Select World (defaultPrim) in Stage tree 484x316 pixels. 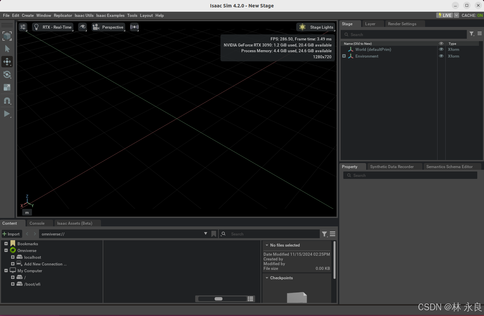tap(373, 50)
